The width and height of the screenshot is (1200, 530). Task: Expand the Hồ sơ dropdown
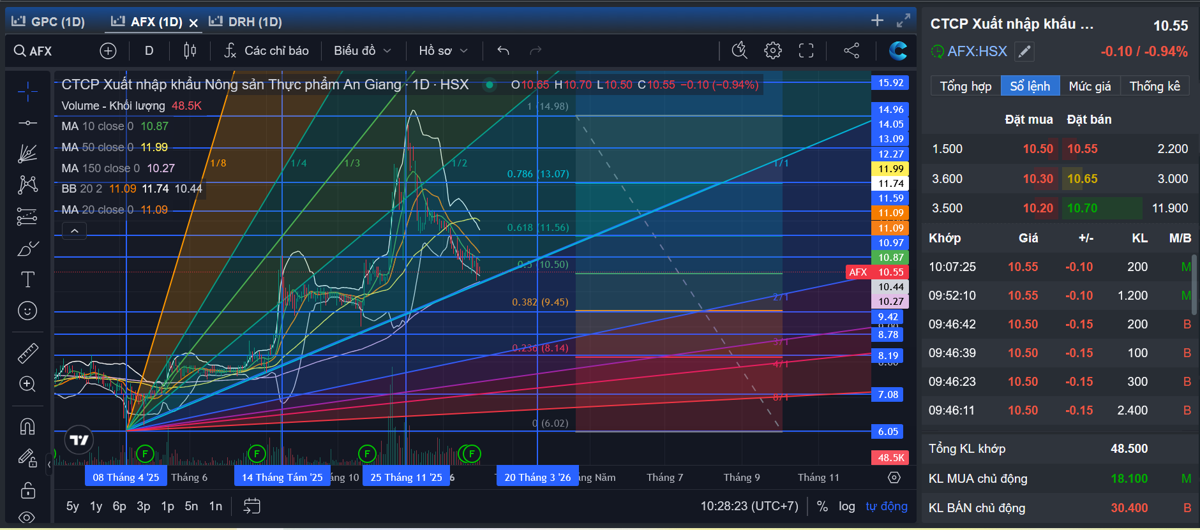point(444,51)
